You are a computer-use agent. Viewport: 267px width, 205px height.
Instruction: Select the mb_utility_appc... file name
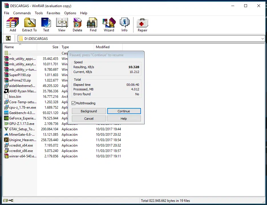[23, 59]
